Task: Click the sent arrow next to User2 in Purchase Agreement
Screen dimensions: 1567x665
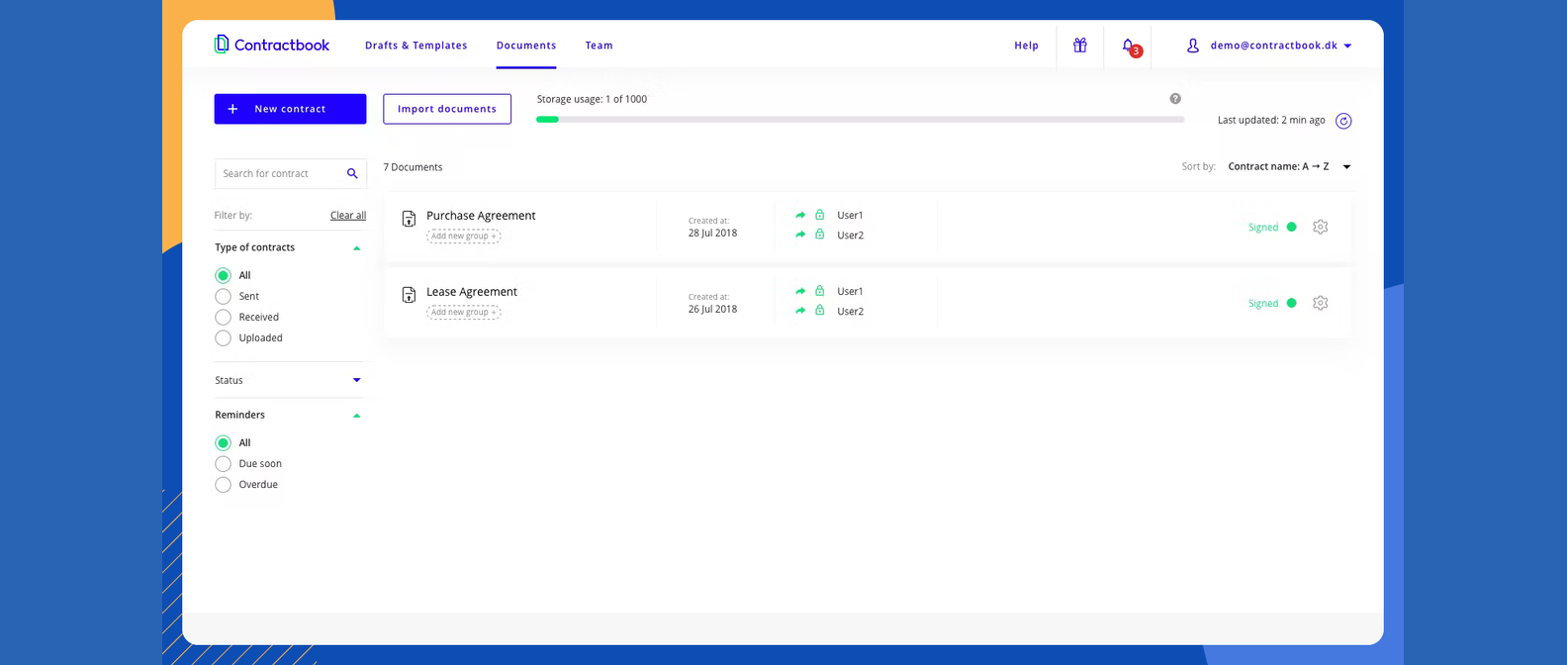Action: coord(800,235)
